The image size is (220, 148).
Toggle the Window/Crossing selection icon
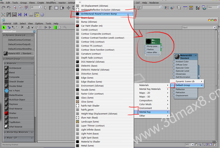[62, 8]
